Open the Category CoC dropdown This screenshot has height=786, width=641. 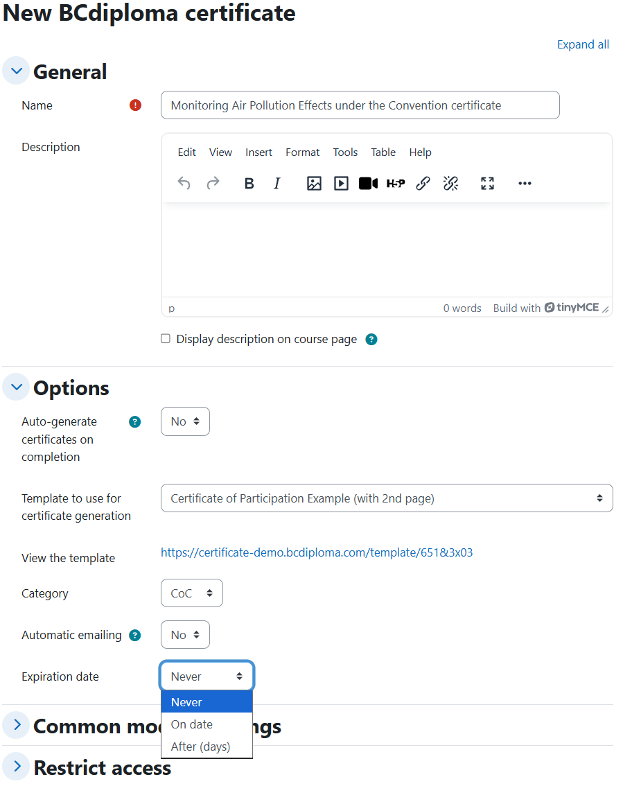[x=191, y=593]
